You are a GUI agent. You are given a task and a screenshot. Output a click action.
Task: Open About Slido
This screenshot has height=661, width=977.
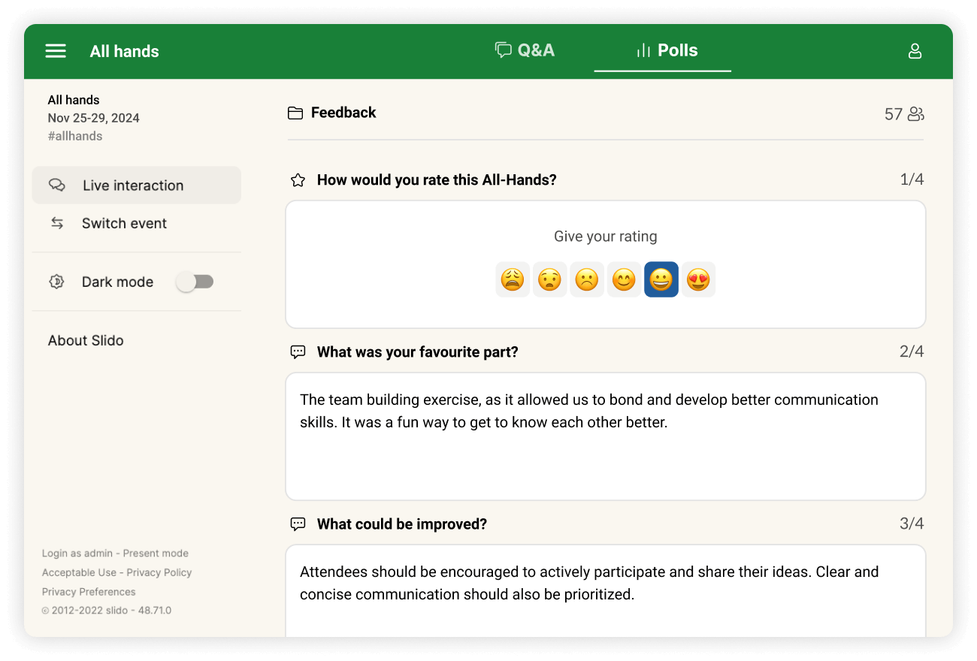pyautogui.click(x=85, y=340)
